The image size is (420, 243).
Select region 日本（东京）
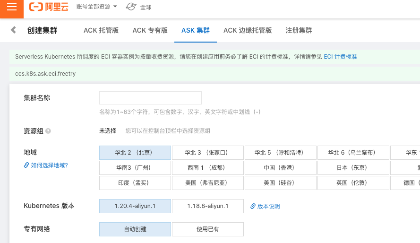point(353,168)
